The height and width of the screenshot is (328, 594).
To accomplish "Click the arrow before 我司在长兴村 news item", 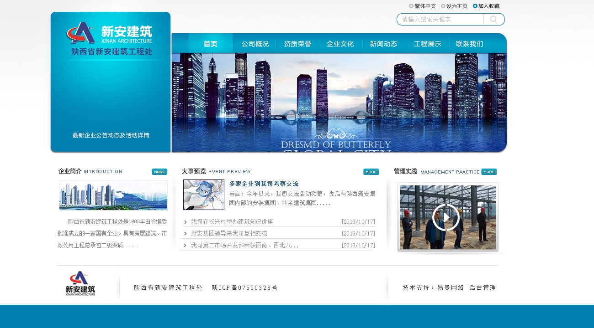I will point(186,222).
